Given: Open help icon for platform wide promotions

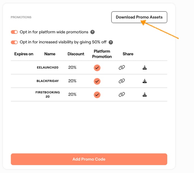Looking at the screenshot, I should point(92,32).
